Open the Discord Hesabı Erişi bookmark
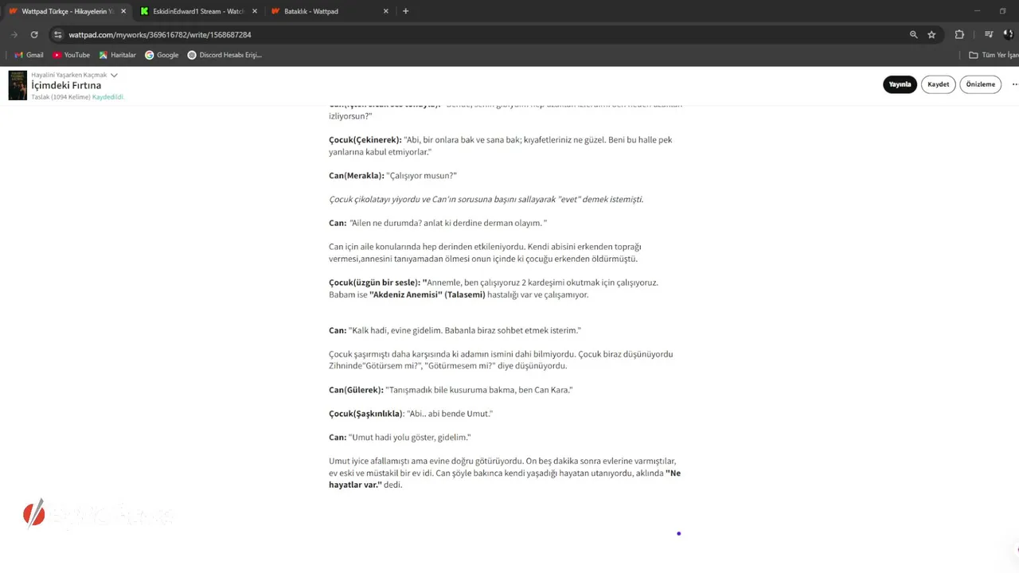 (224, 55)
